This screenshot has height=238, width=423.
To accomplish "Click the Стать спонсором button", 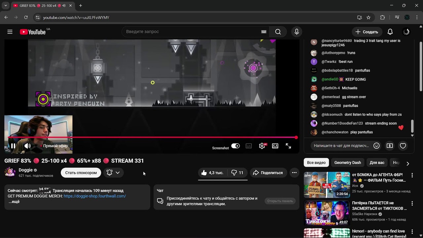I will [x=81, y=173].
